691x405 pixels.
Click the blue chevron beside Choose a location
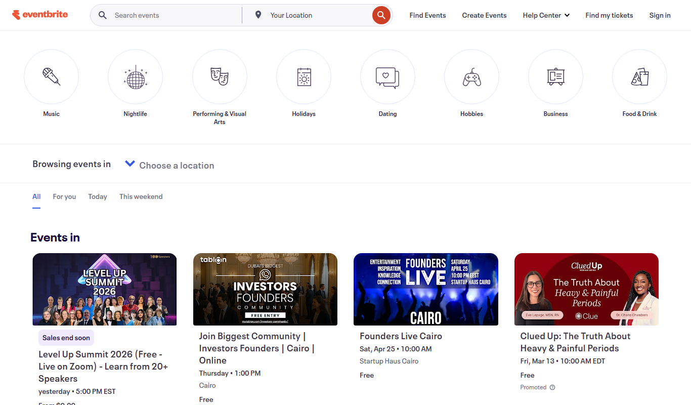[x=130, y=164]
